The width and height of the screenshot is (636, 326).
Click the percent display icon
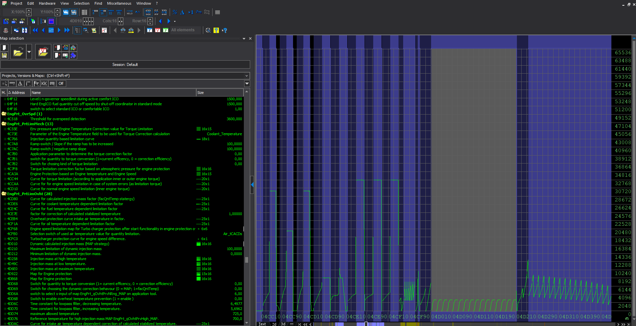coord(175,12)
